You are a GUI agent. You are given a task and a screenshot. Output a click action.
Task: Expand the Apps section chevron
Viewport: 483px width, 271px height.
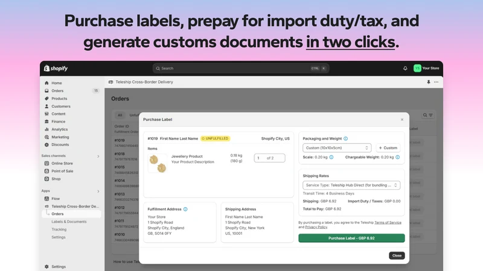click(98, 191)
